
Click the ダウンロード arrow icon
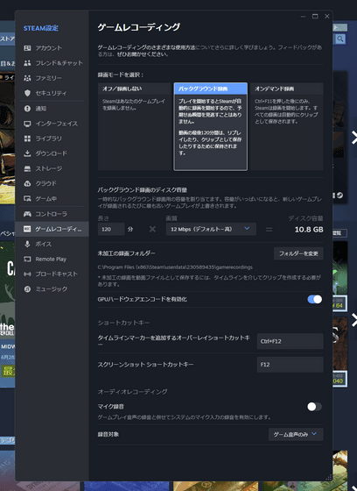click(27, 153)
